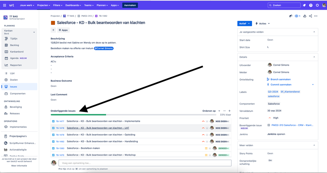Click Branch aanmaken link
This screenshot has width=327, height=173.
[281, 79]
